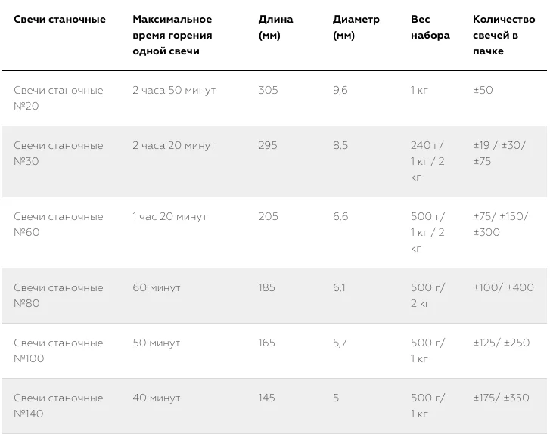Image resolution: width=550 pixels, height=434 pixels.
Task: Select the "Свечи станочные №100" row label
Action: (x=58, y=351)
